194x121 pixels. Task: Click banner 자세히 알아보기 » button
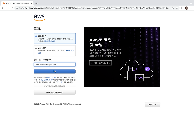click(101, 63)
